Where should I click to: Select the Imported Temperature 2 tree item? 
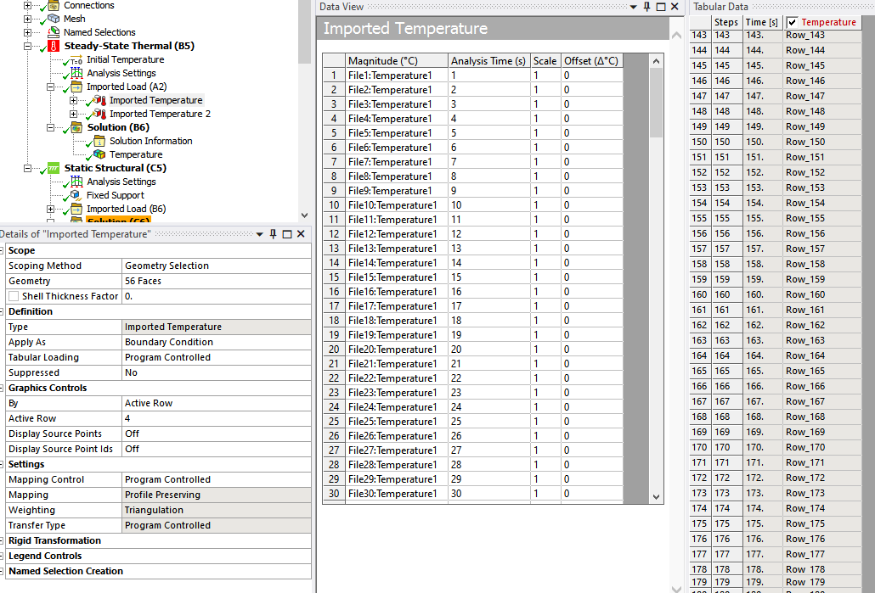(x=160, y=114)
